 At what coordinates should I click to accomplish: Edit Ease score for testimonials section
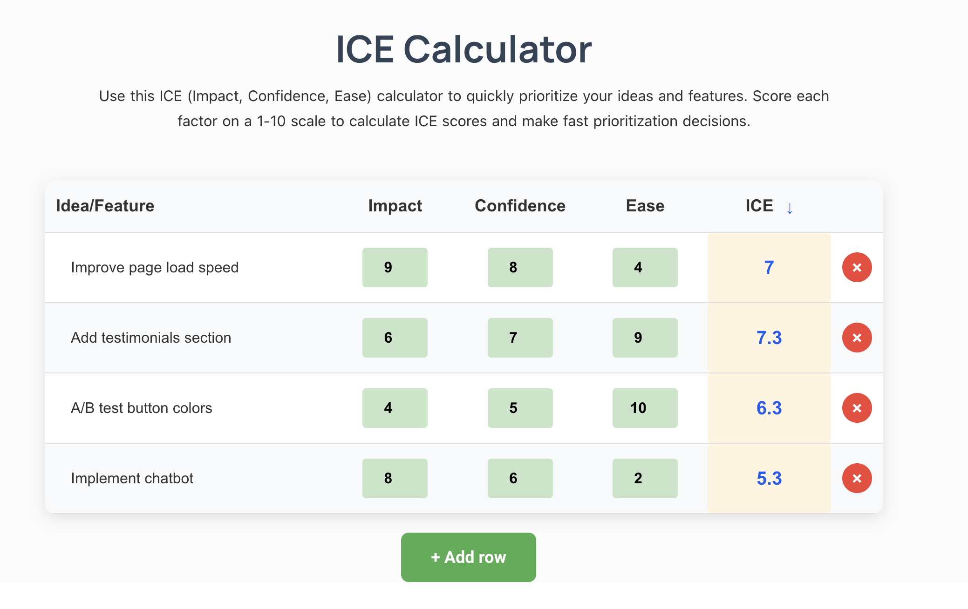click(x=645, y=338)
